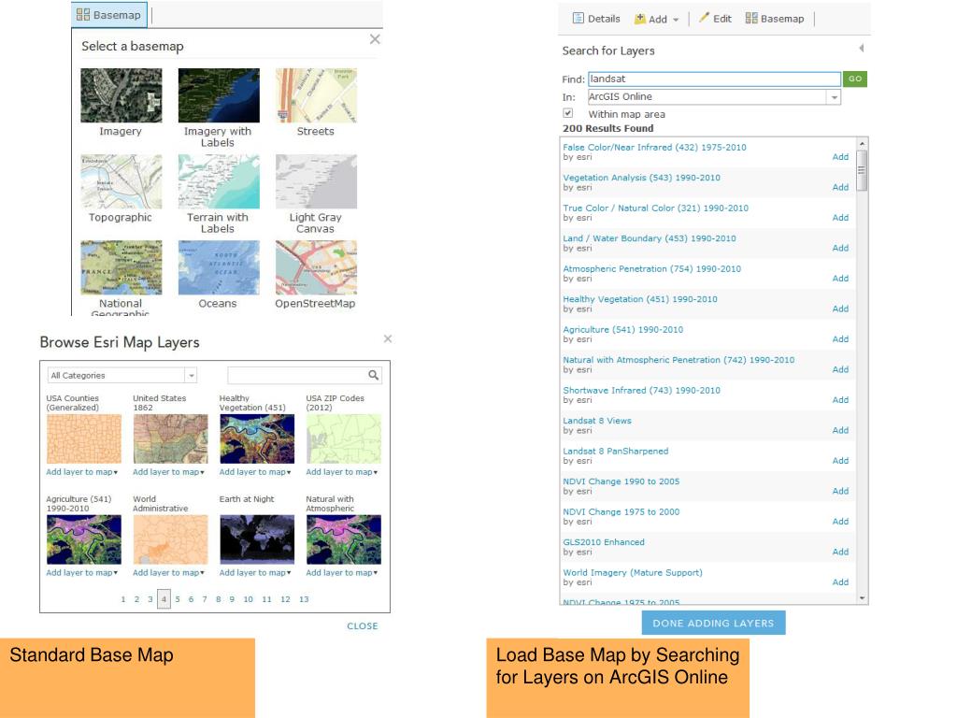The image size is (957, 718).
Task: Open the Add dropdown menu
Action: [657, 19]
